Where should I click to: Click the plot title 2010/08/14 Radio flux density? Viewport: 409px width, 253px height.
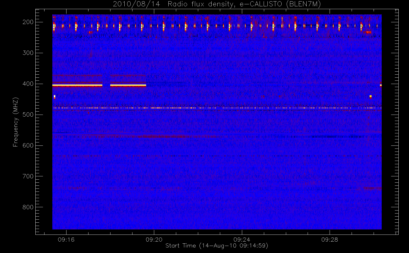point(217,4)
